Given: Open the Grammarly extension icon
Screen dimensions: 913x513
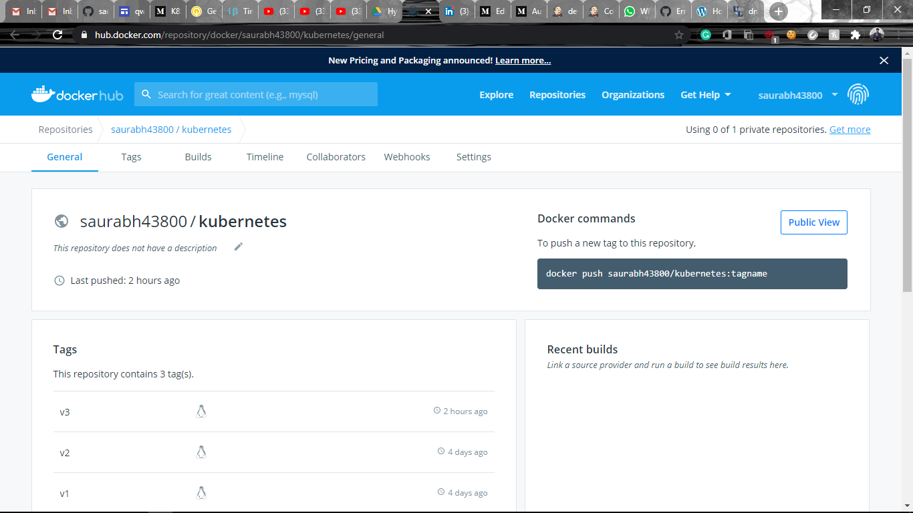Looking at the screenshot, I should tap(706, 35).
